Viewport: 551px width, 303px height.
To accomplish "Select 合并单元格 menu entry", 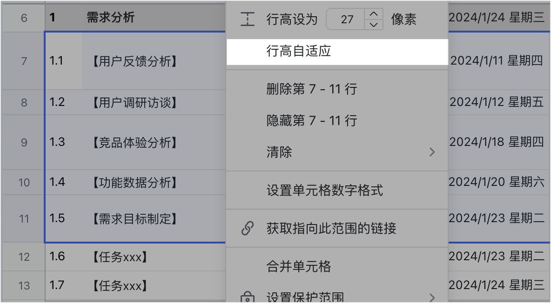I will pos(337,266).
